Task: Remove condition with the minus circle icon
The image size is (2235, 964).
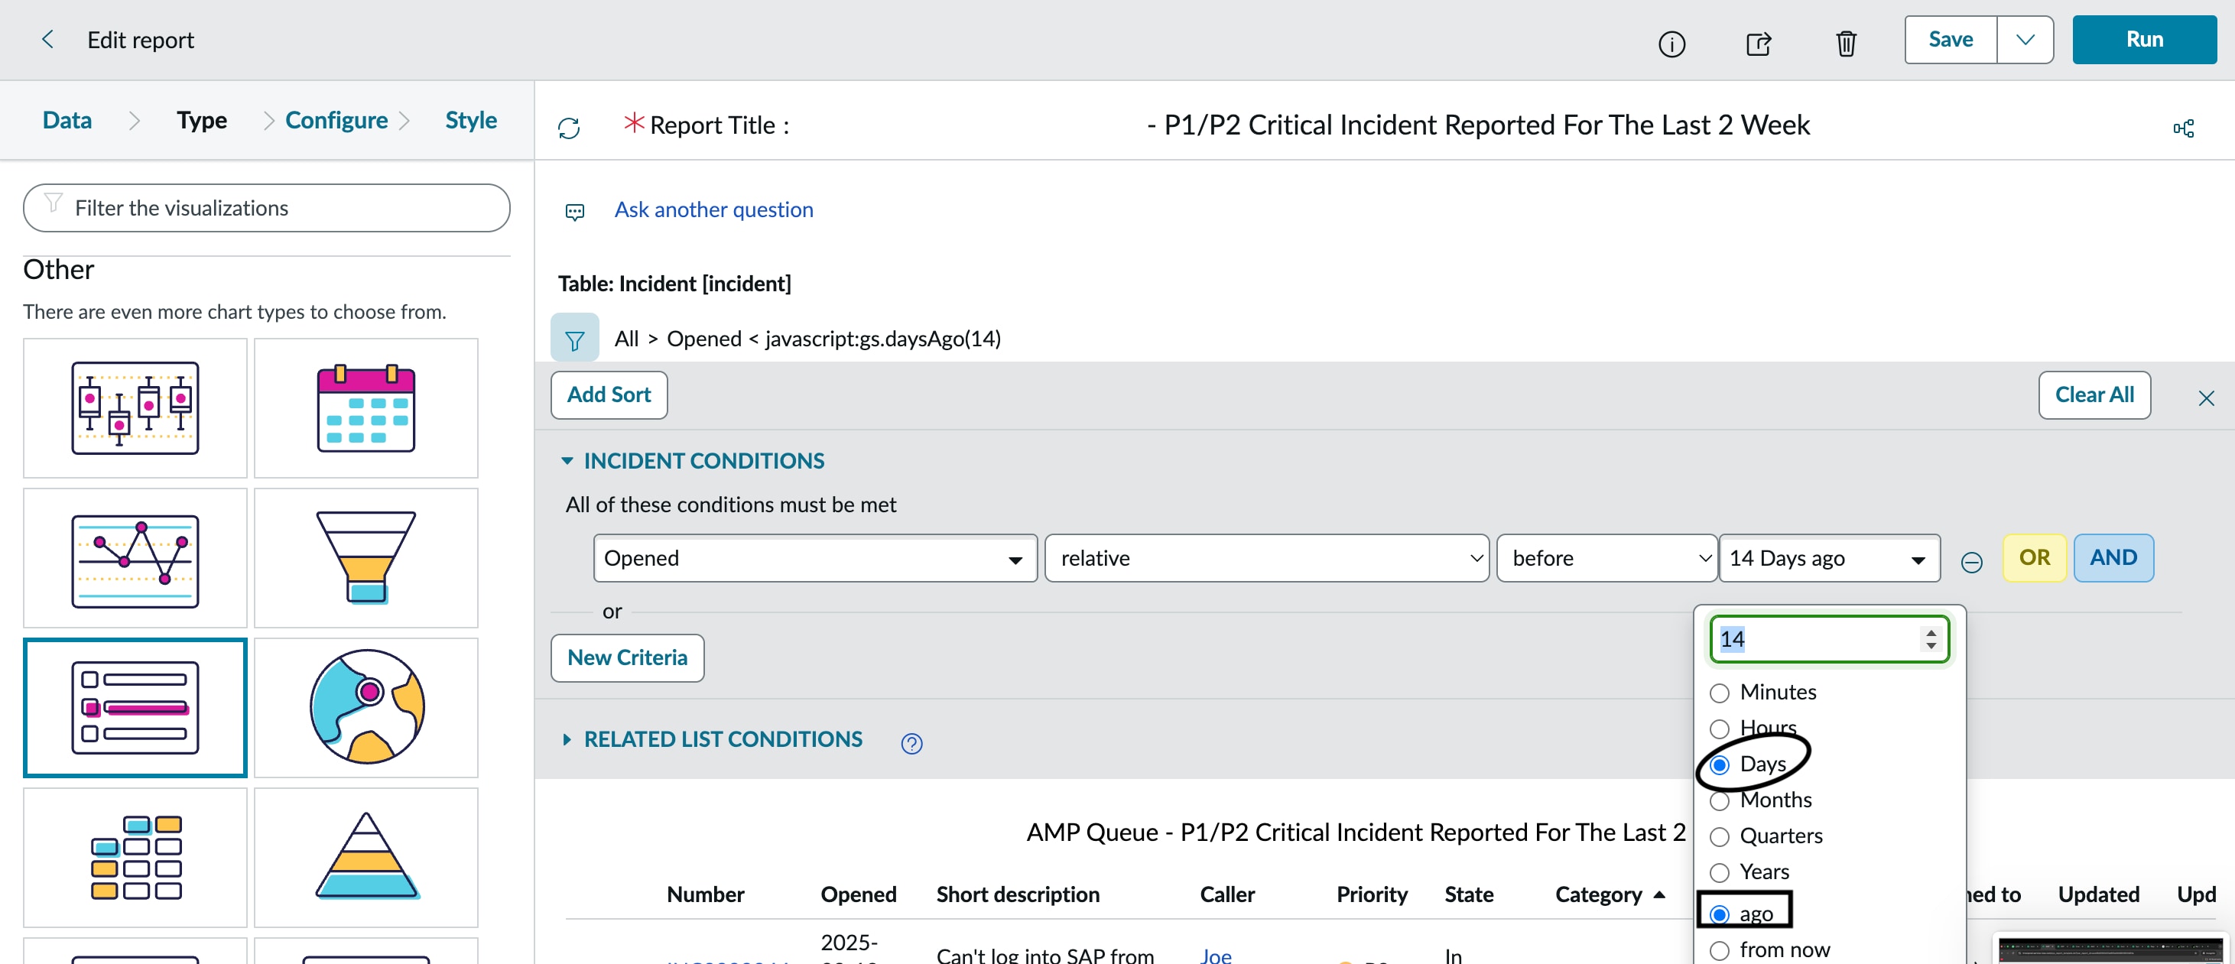Action: click(x=1970, y=561)
